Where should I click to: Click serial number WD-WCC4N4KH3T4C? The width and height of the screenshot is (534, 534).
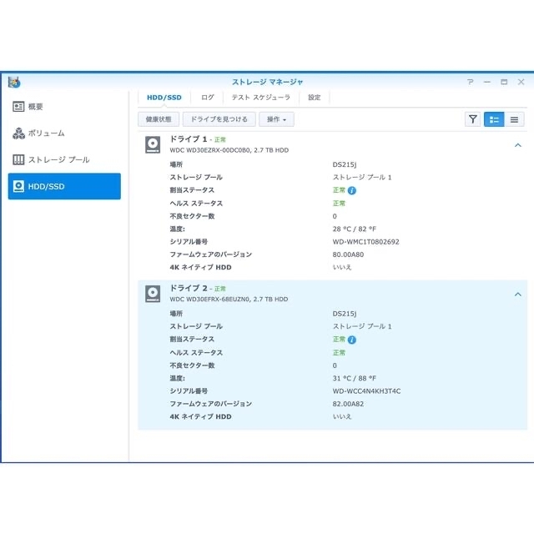366,391
